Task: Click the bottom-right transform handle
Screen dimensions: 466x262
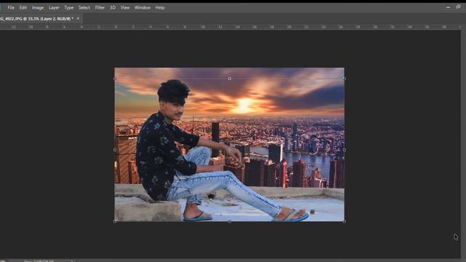Action: (x=344, y=221)
